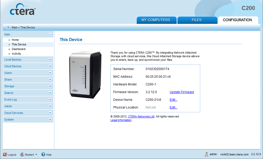Click the green bullet beside Activity
Image resolution: width=263 pixels, height=159 pixels.
9,54
